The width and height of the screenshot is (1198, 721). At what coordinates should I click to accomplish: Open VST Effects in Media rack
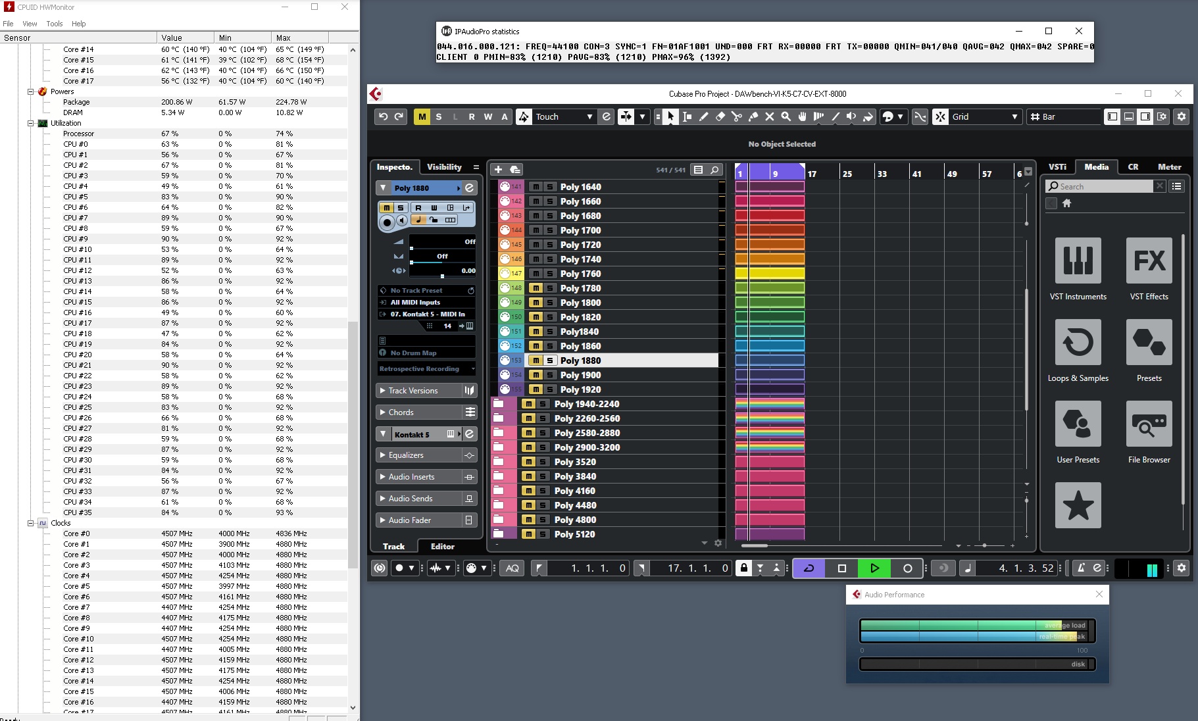click(1149, 269)
